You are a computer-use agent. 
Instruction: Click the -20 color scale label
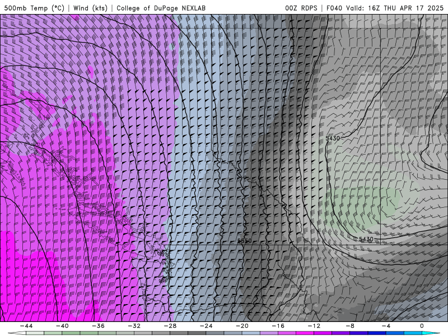pos(242,326)
